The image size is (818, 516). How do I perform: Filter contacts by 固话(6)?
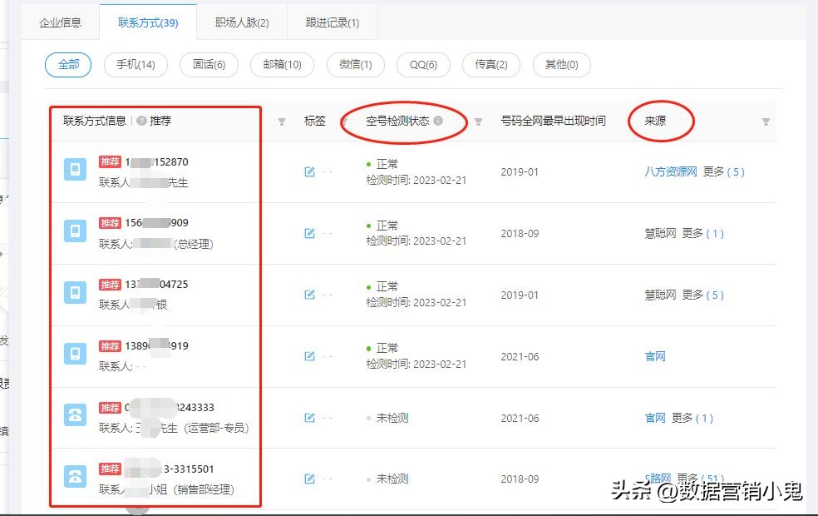point(209,65)
